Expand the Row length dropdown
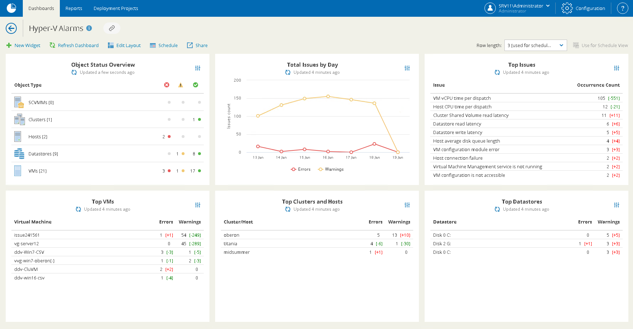633x329 pixels. pyautogui.click(x=535, y=45)
